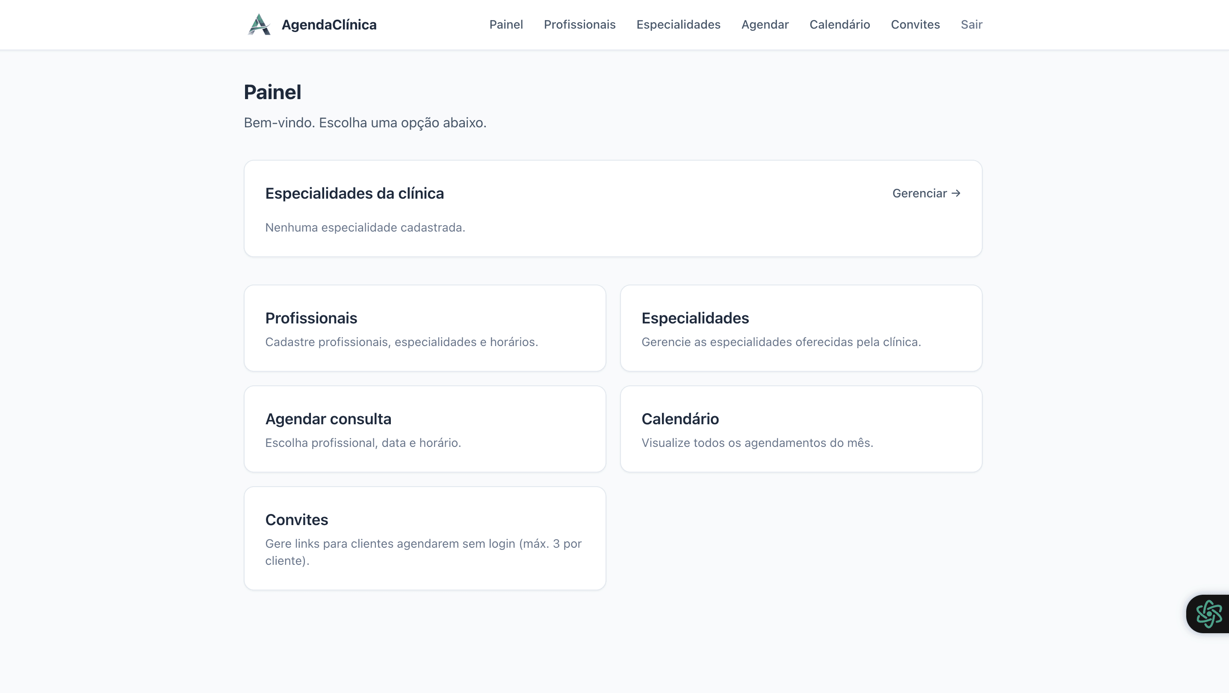
Task: Open Convites in the navigation bar
Action: (915, 25)
